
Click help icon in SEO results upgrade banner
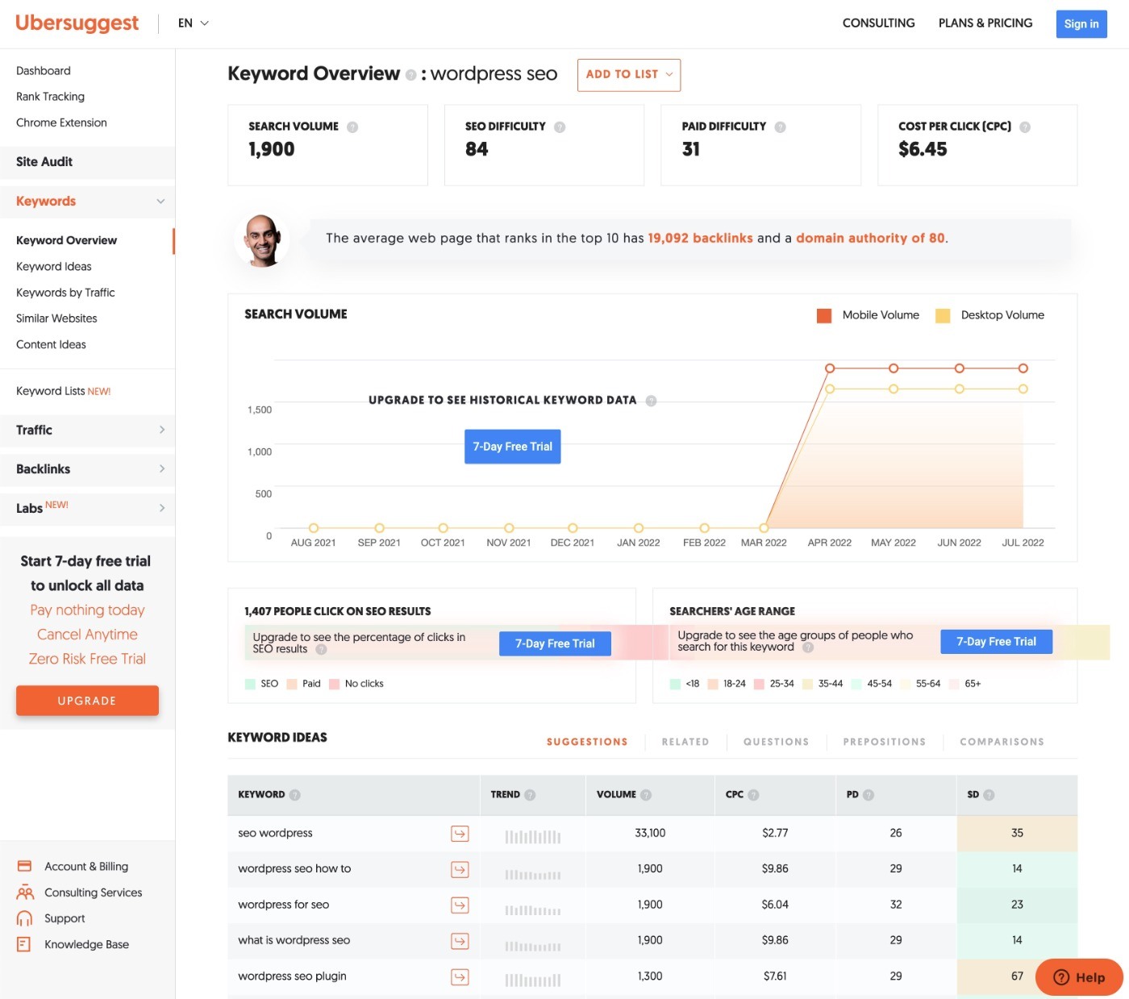[321, 649]
